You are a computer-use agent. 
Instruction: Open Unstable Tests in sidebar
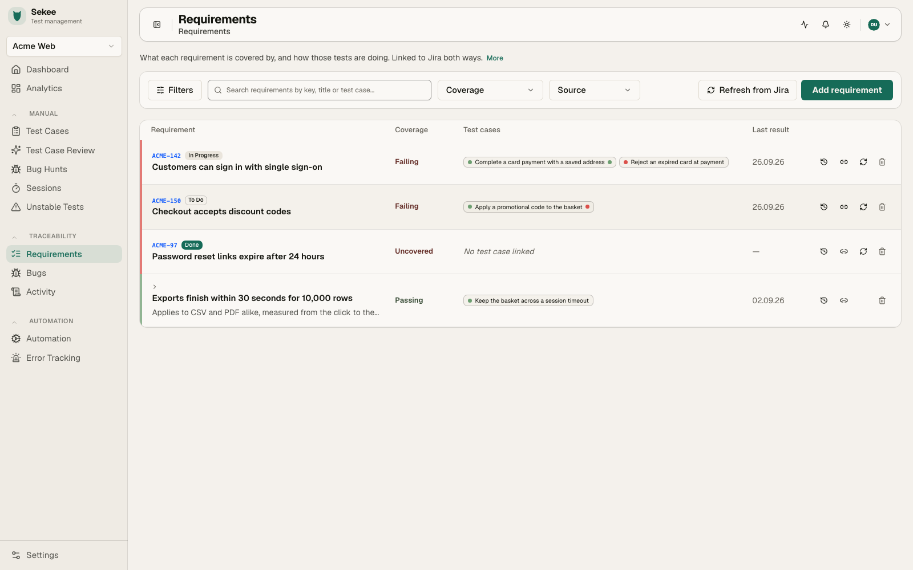tap(64, 207)
